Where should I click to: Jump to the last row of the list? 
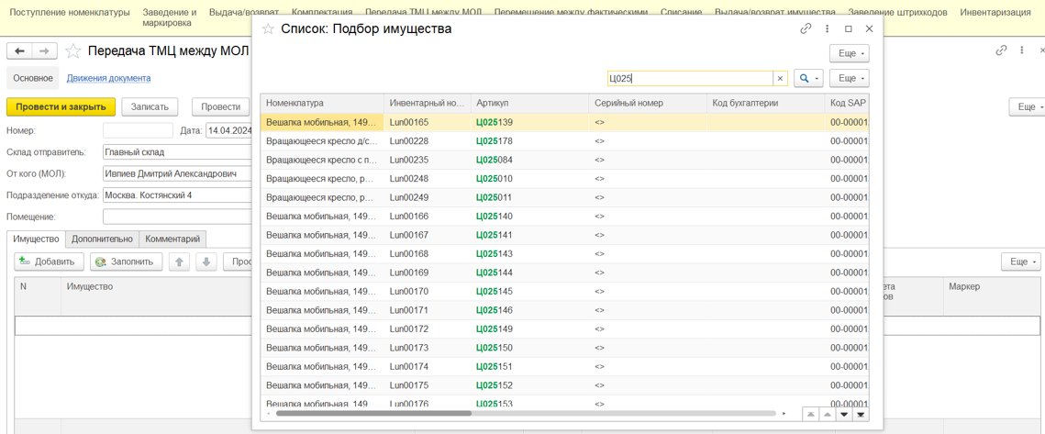point(862,414)
